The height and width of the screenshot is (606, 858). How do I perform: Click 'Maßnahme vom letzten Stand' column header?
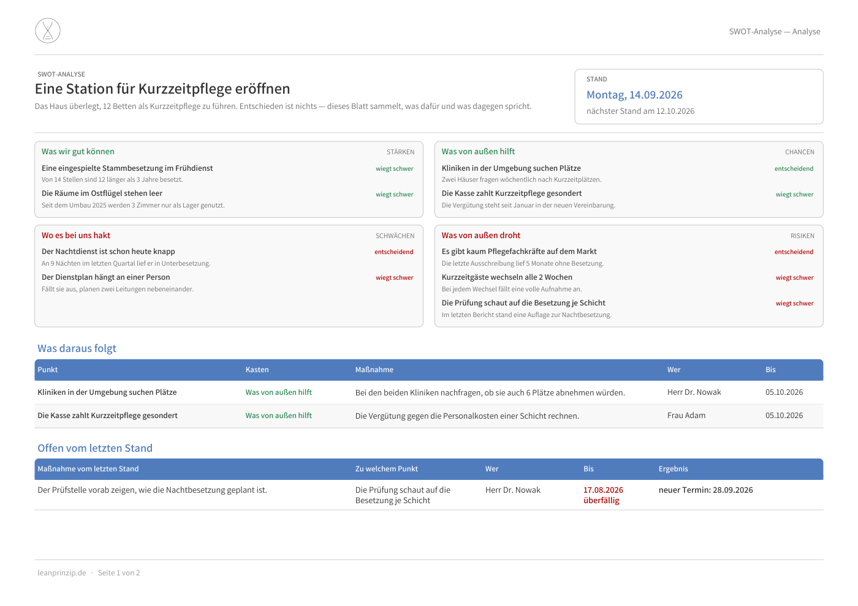pyautogui.click(x=88, y=469)
